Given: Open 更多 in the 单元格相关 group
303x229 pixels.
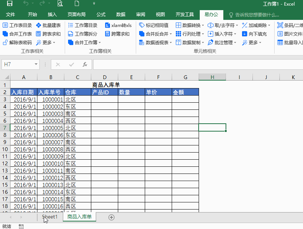Looking at the screenshot, I should tap(252, 42).
